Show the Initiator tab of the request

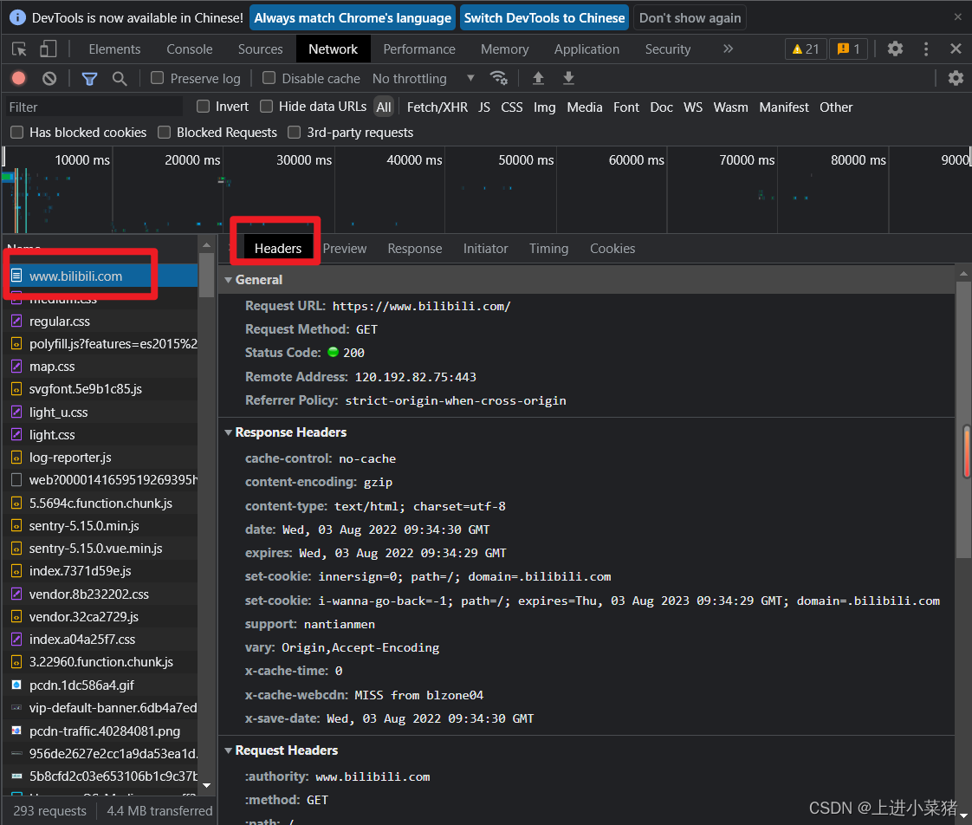(485, 249)
